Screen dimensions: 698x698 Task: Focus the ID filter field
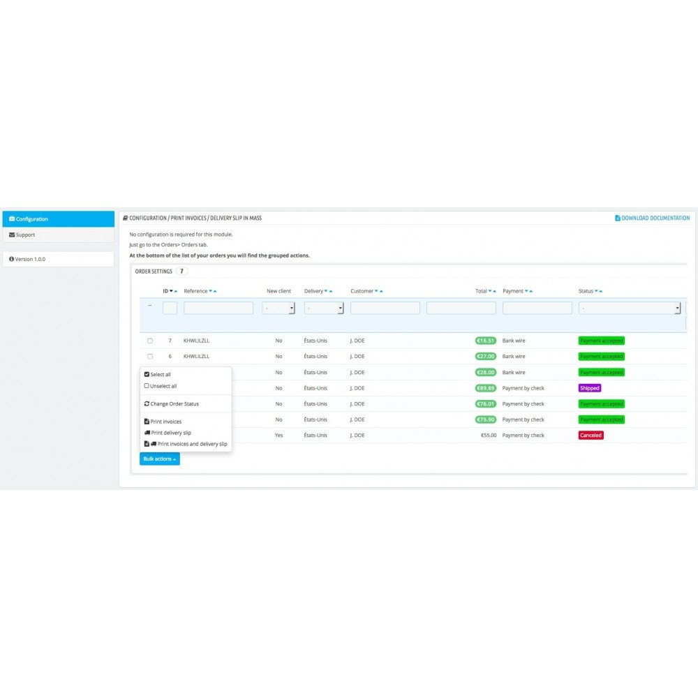click(170, 308)
